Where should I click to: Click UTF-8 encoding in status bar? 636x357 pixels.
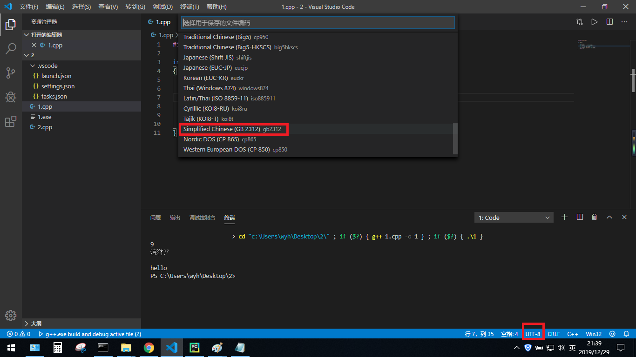(533, 334)
